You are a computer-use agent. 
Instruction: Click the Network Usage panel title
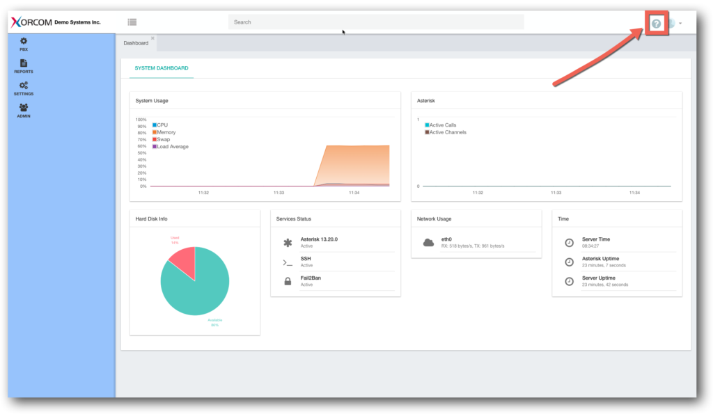click(x=434, y=219)
